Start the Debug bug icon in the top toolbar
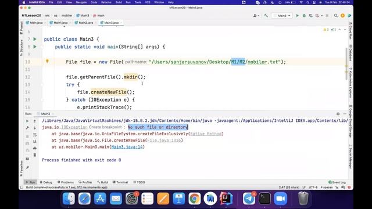 pos(304,16)
